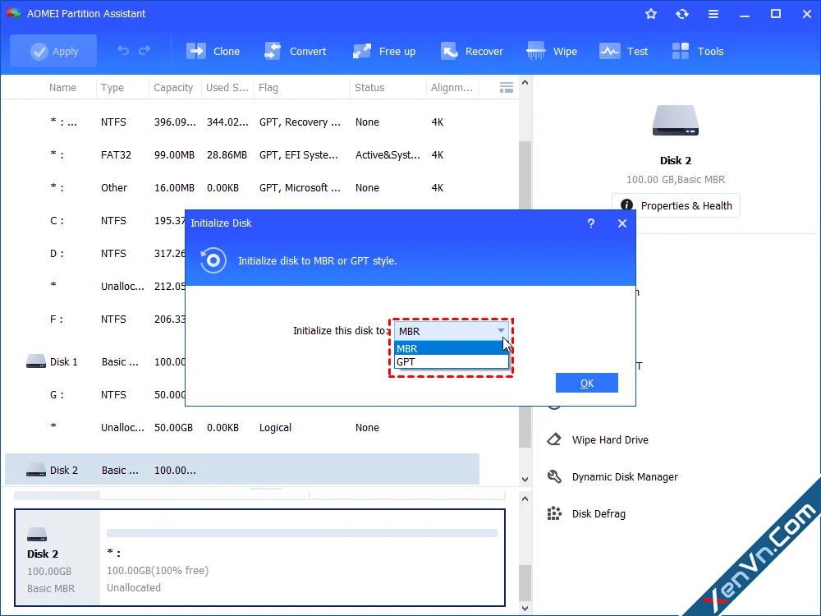Image resolution: width=821 pixels, height=616 pixels.
Task: Click partition list scroll down arrow
Action: (525, 480)
